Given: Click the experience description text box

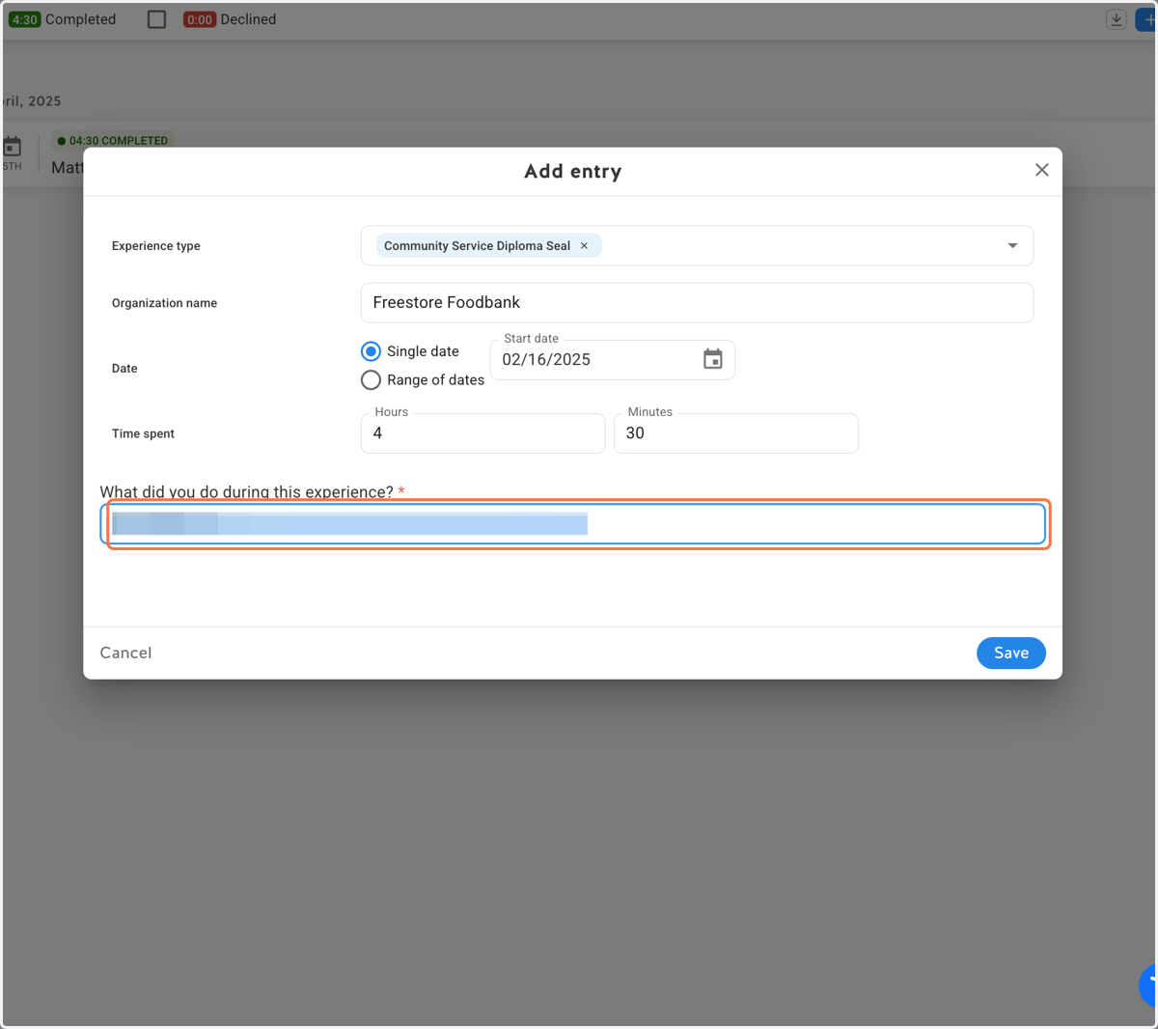Looking at the screenshot, I should tap(573, 524).
